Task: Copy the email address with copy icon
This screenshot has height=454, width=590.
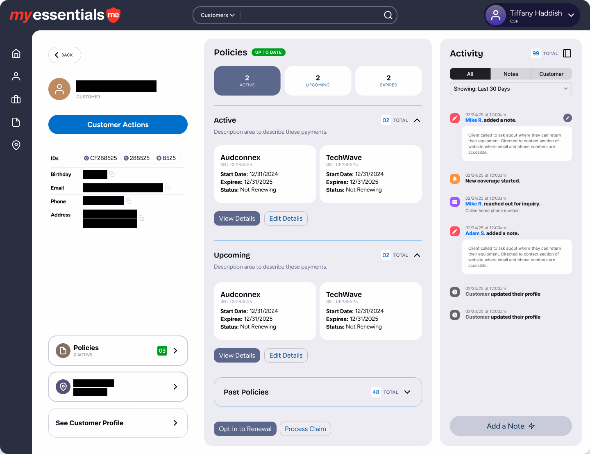Action: (x=168, y=188)
